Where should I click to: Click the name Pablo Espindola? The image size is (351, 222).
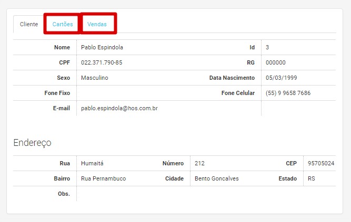point(102,47)
